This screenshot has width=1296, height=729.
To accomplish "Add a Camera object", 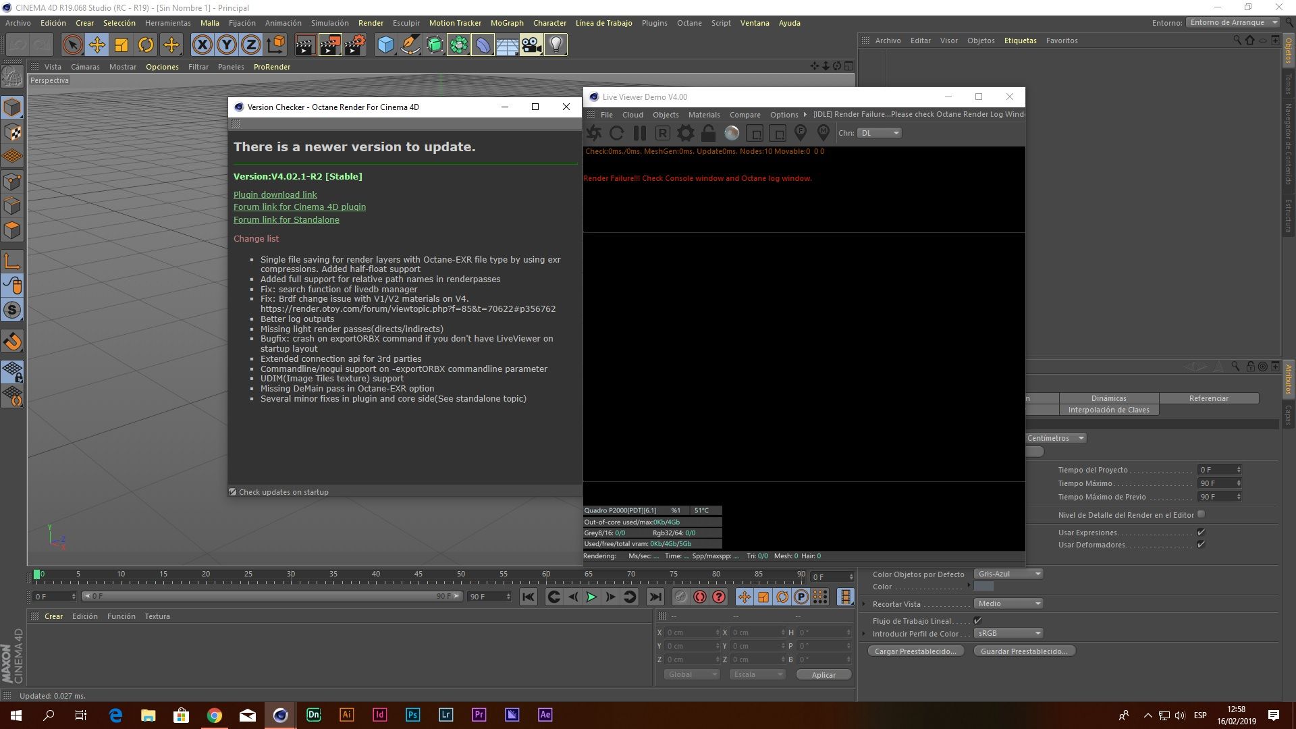I will [x=531, y=45].
